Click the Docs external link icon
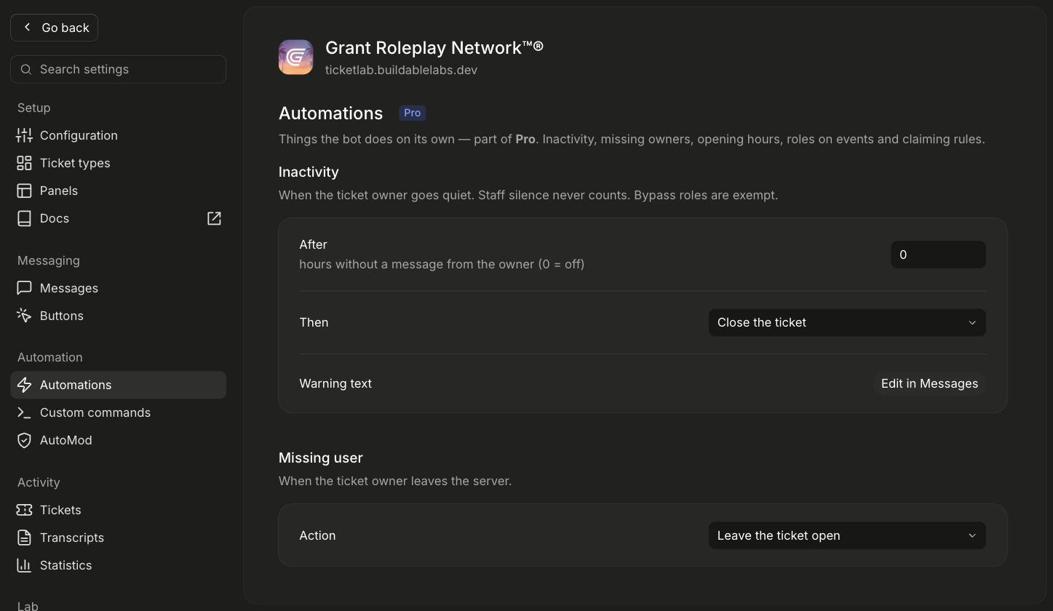The image size is (1053, 611). [214, 218]
